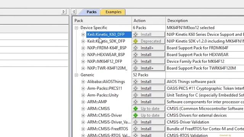
Task: Select the ARM::CMSIS row
Action: click(98, 108)
